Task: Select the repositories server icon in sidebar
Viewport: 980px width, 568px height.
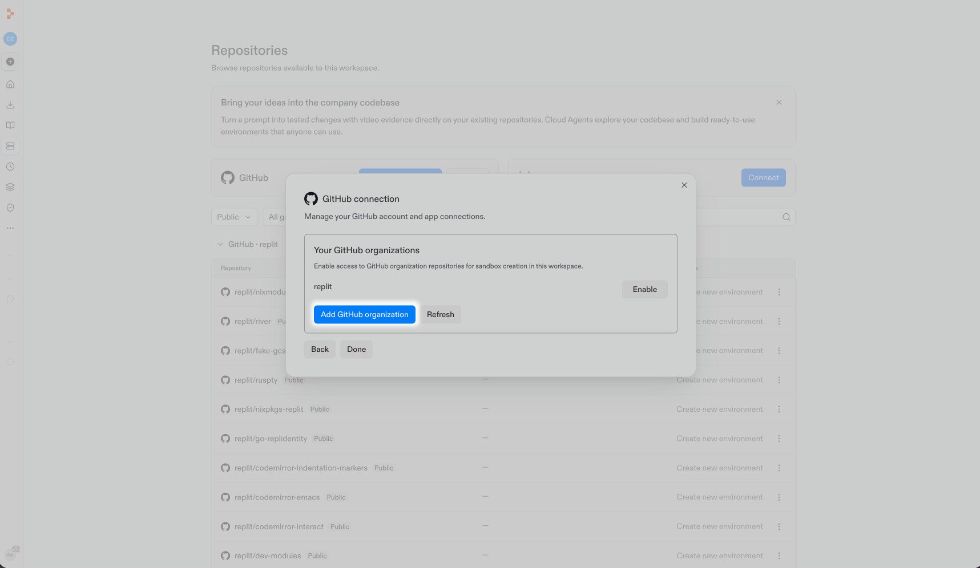Action: click(x=10, y=146)
